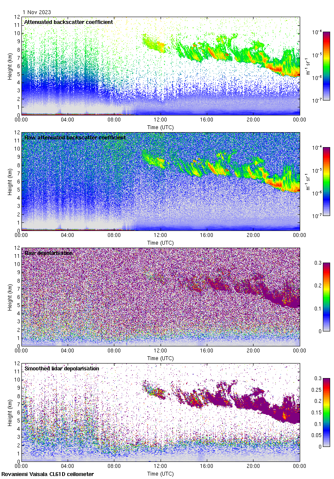Click the top plot's backscatter colorbar
This screenshot has height=479, width=334.
(x=326, y=66)
